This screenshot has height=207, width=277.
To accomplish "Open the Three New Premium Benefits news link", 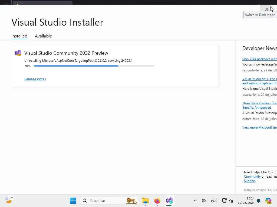I will click(x=259, y=105).
